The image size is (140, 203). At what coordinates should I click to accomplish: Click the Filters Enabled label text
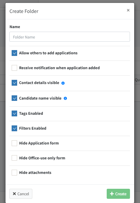[x=33, y=128]
